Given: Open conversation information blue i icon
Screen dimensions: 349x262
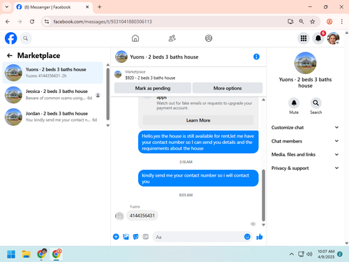Looking at the screenshot, I should click(x=256, y=57).
